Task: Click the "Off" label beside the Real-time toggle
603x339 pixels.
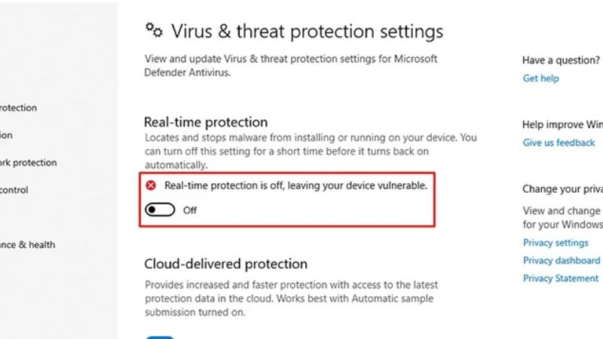Action: (190, 210)
